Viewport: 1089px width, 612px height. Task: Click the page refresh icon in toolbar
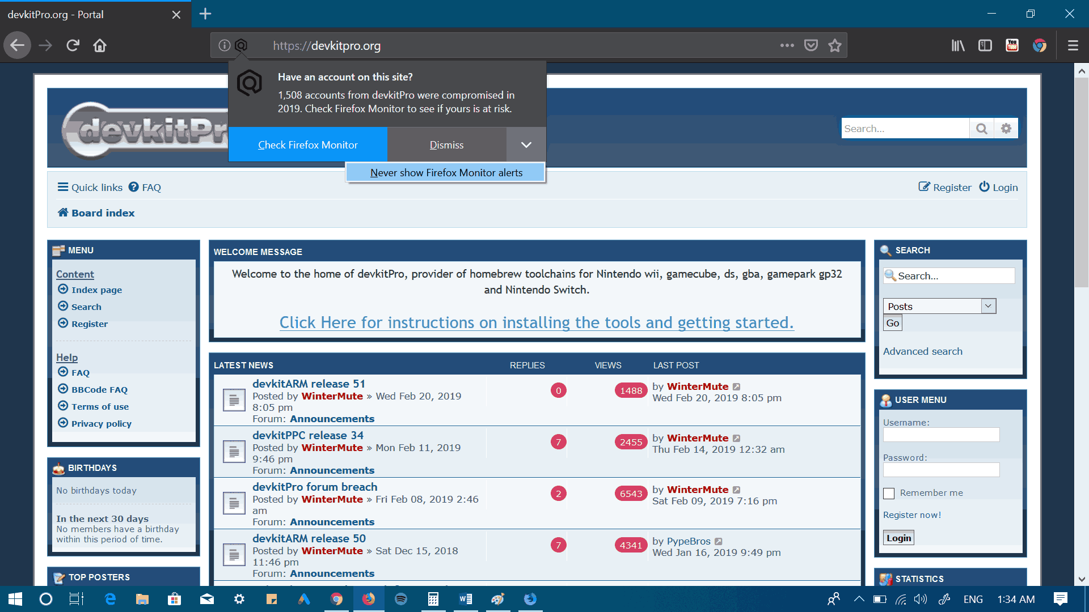click(73, 46)
